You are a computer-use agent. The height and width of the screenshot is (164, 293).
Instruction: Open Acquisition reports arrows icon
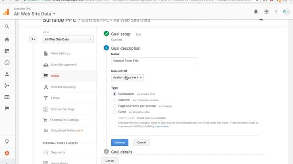(7, 86)
